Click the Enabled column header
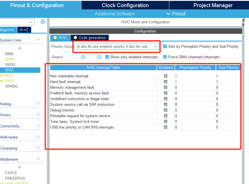 [166, 68]
